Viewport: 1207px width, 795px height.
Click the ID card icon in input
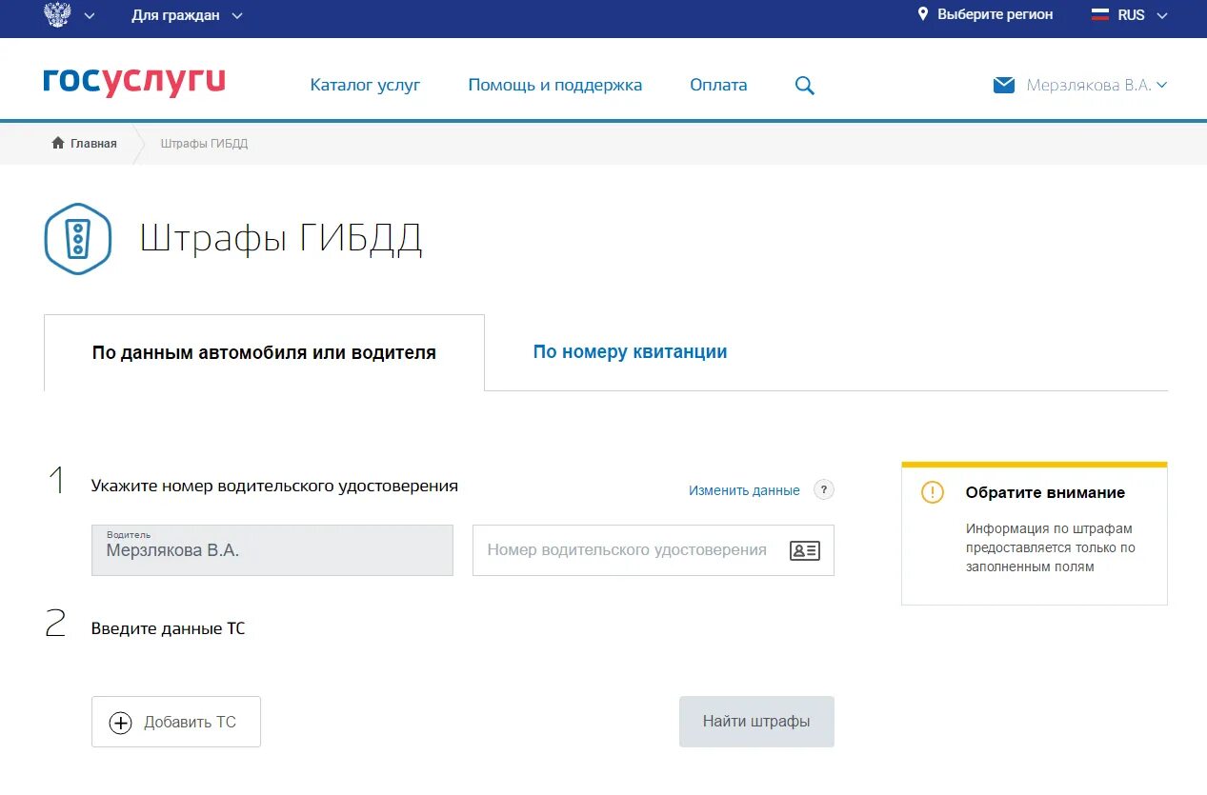(x=805, y=550)
